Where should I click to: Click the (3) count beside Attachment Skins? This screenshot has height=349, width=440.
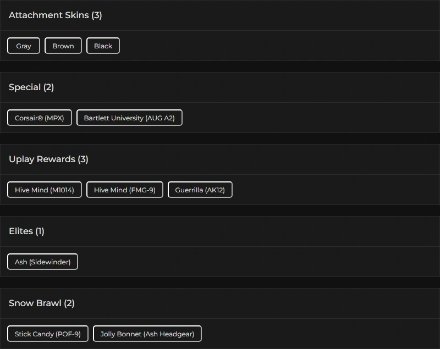97,15
